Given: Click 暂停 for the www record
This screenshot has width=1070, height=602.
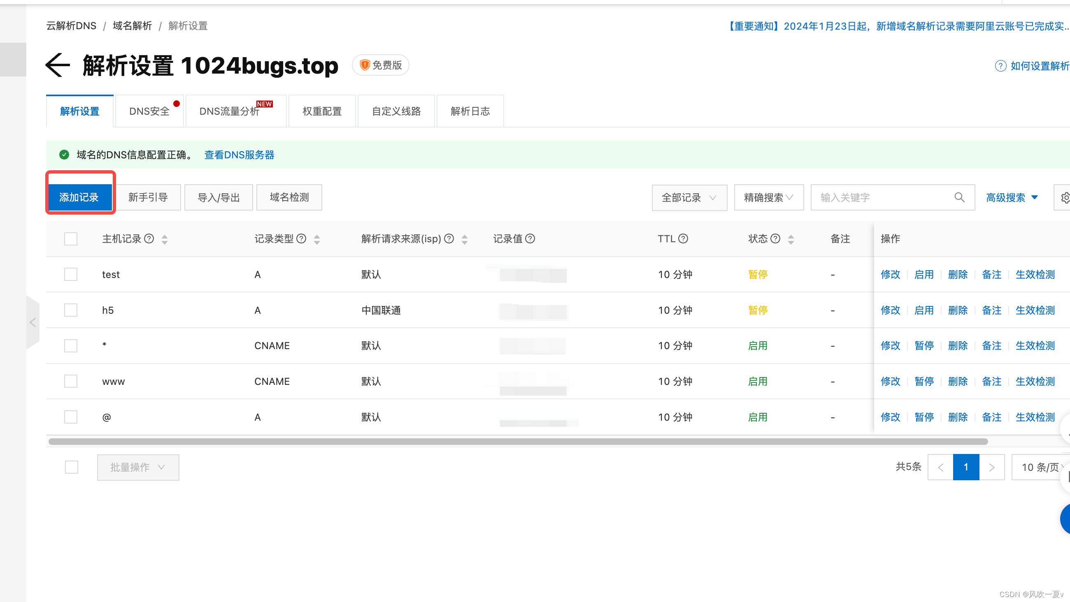Looking at the screenshot, I should coord(924,381).
